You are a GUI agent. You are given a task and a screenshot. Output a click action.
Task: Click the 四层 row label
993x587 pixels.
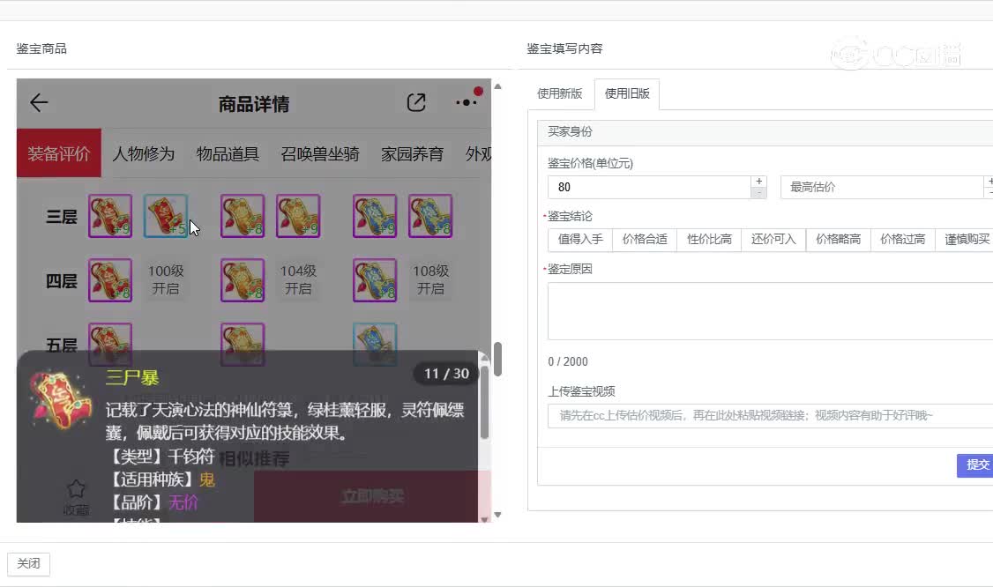click(62, 280)
